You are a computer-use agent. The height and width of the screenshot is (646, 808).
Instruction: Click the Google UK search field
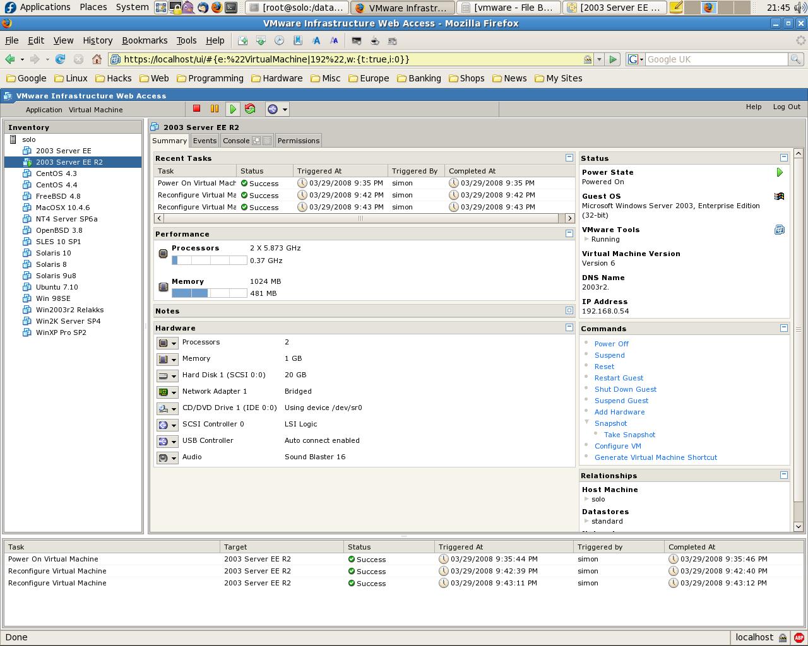point(716,59)
